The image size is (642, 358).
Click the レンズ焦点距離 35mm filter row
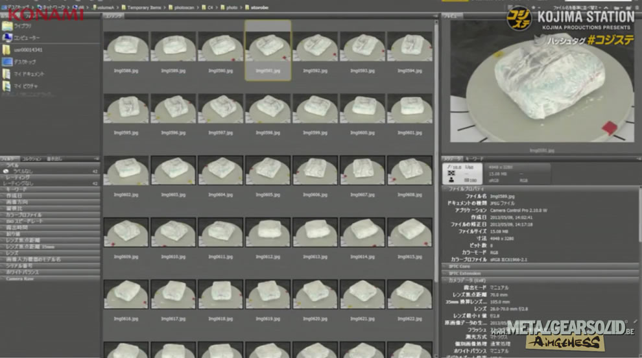(49, 246)
